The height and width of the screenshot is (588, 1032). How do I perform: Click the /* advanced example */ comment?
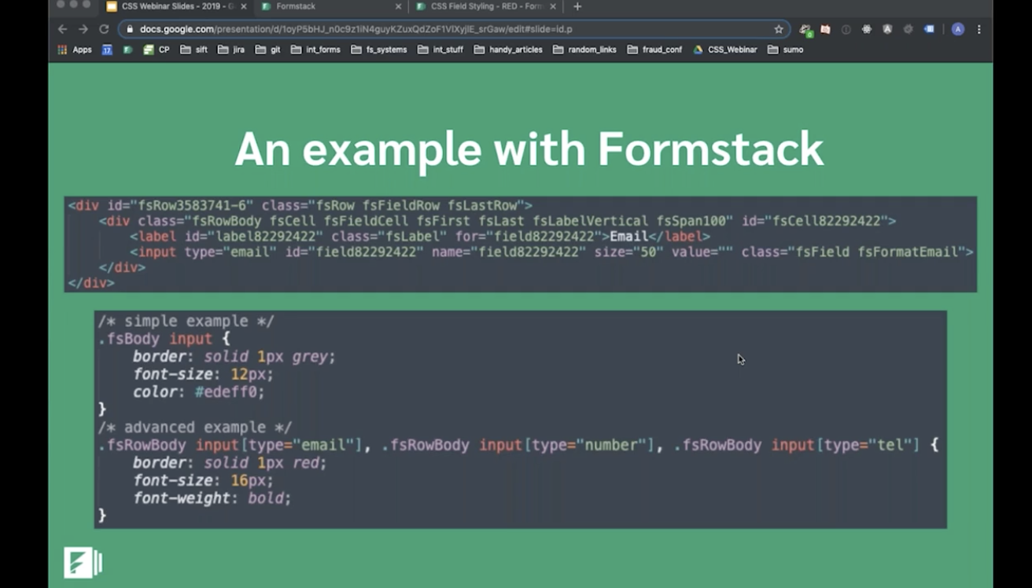tap(195, 427)
